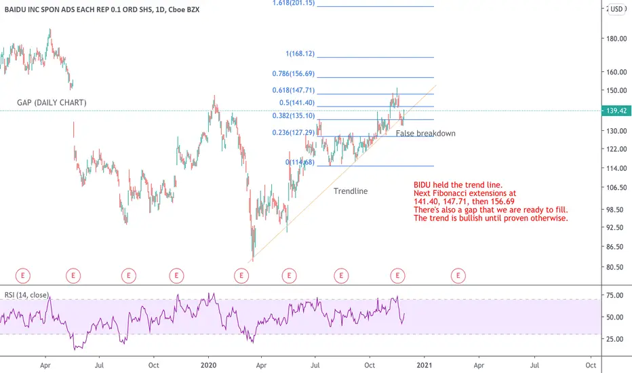Click the False breakdown annotation
The height and width of the screenshot is (373, 632).
pyautogui.click(x=426, y=134)
